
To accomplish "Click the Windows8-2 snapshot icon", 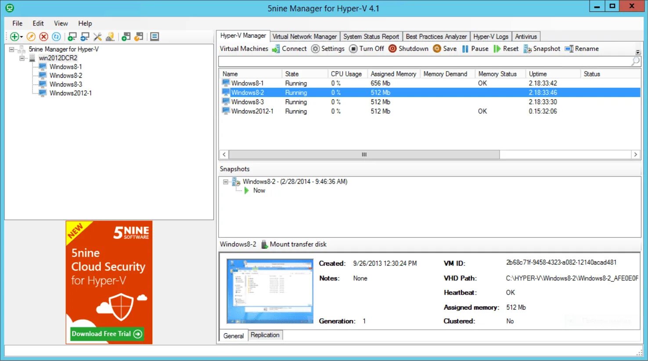I will click(x=236, y=182).
